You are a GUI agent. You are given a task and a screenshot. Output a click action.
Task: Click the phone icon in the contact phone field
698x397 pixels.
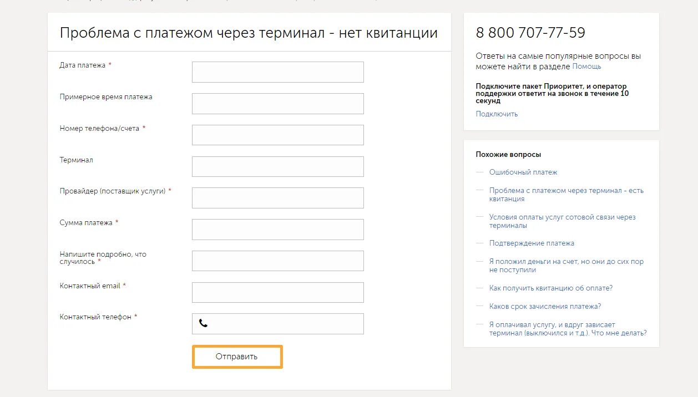203,323
